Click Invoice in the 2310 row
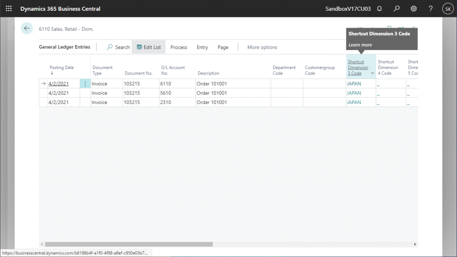Screen dimensions: 457x257 [x=100, y=102]
